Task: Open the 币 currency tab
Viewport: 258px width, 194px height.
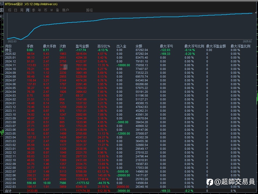Action: pos(45,10)
